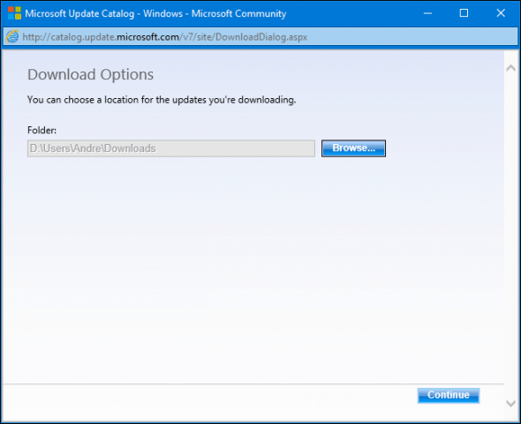The image size is (521, 424).
Task: Click the Download Options heading
Action: (x=90, y=74)
